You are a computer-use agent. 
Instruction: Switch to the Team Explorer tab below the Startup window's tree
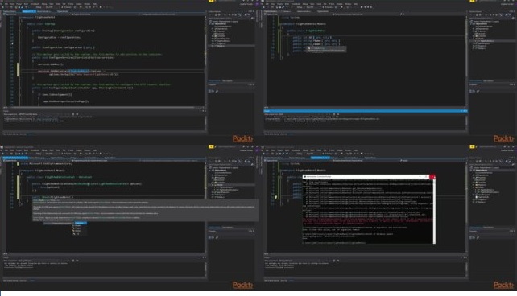click(227, 81)
